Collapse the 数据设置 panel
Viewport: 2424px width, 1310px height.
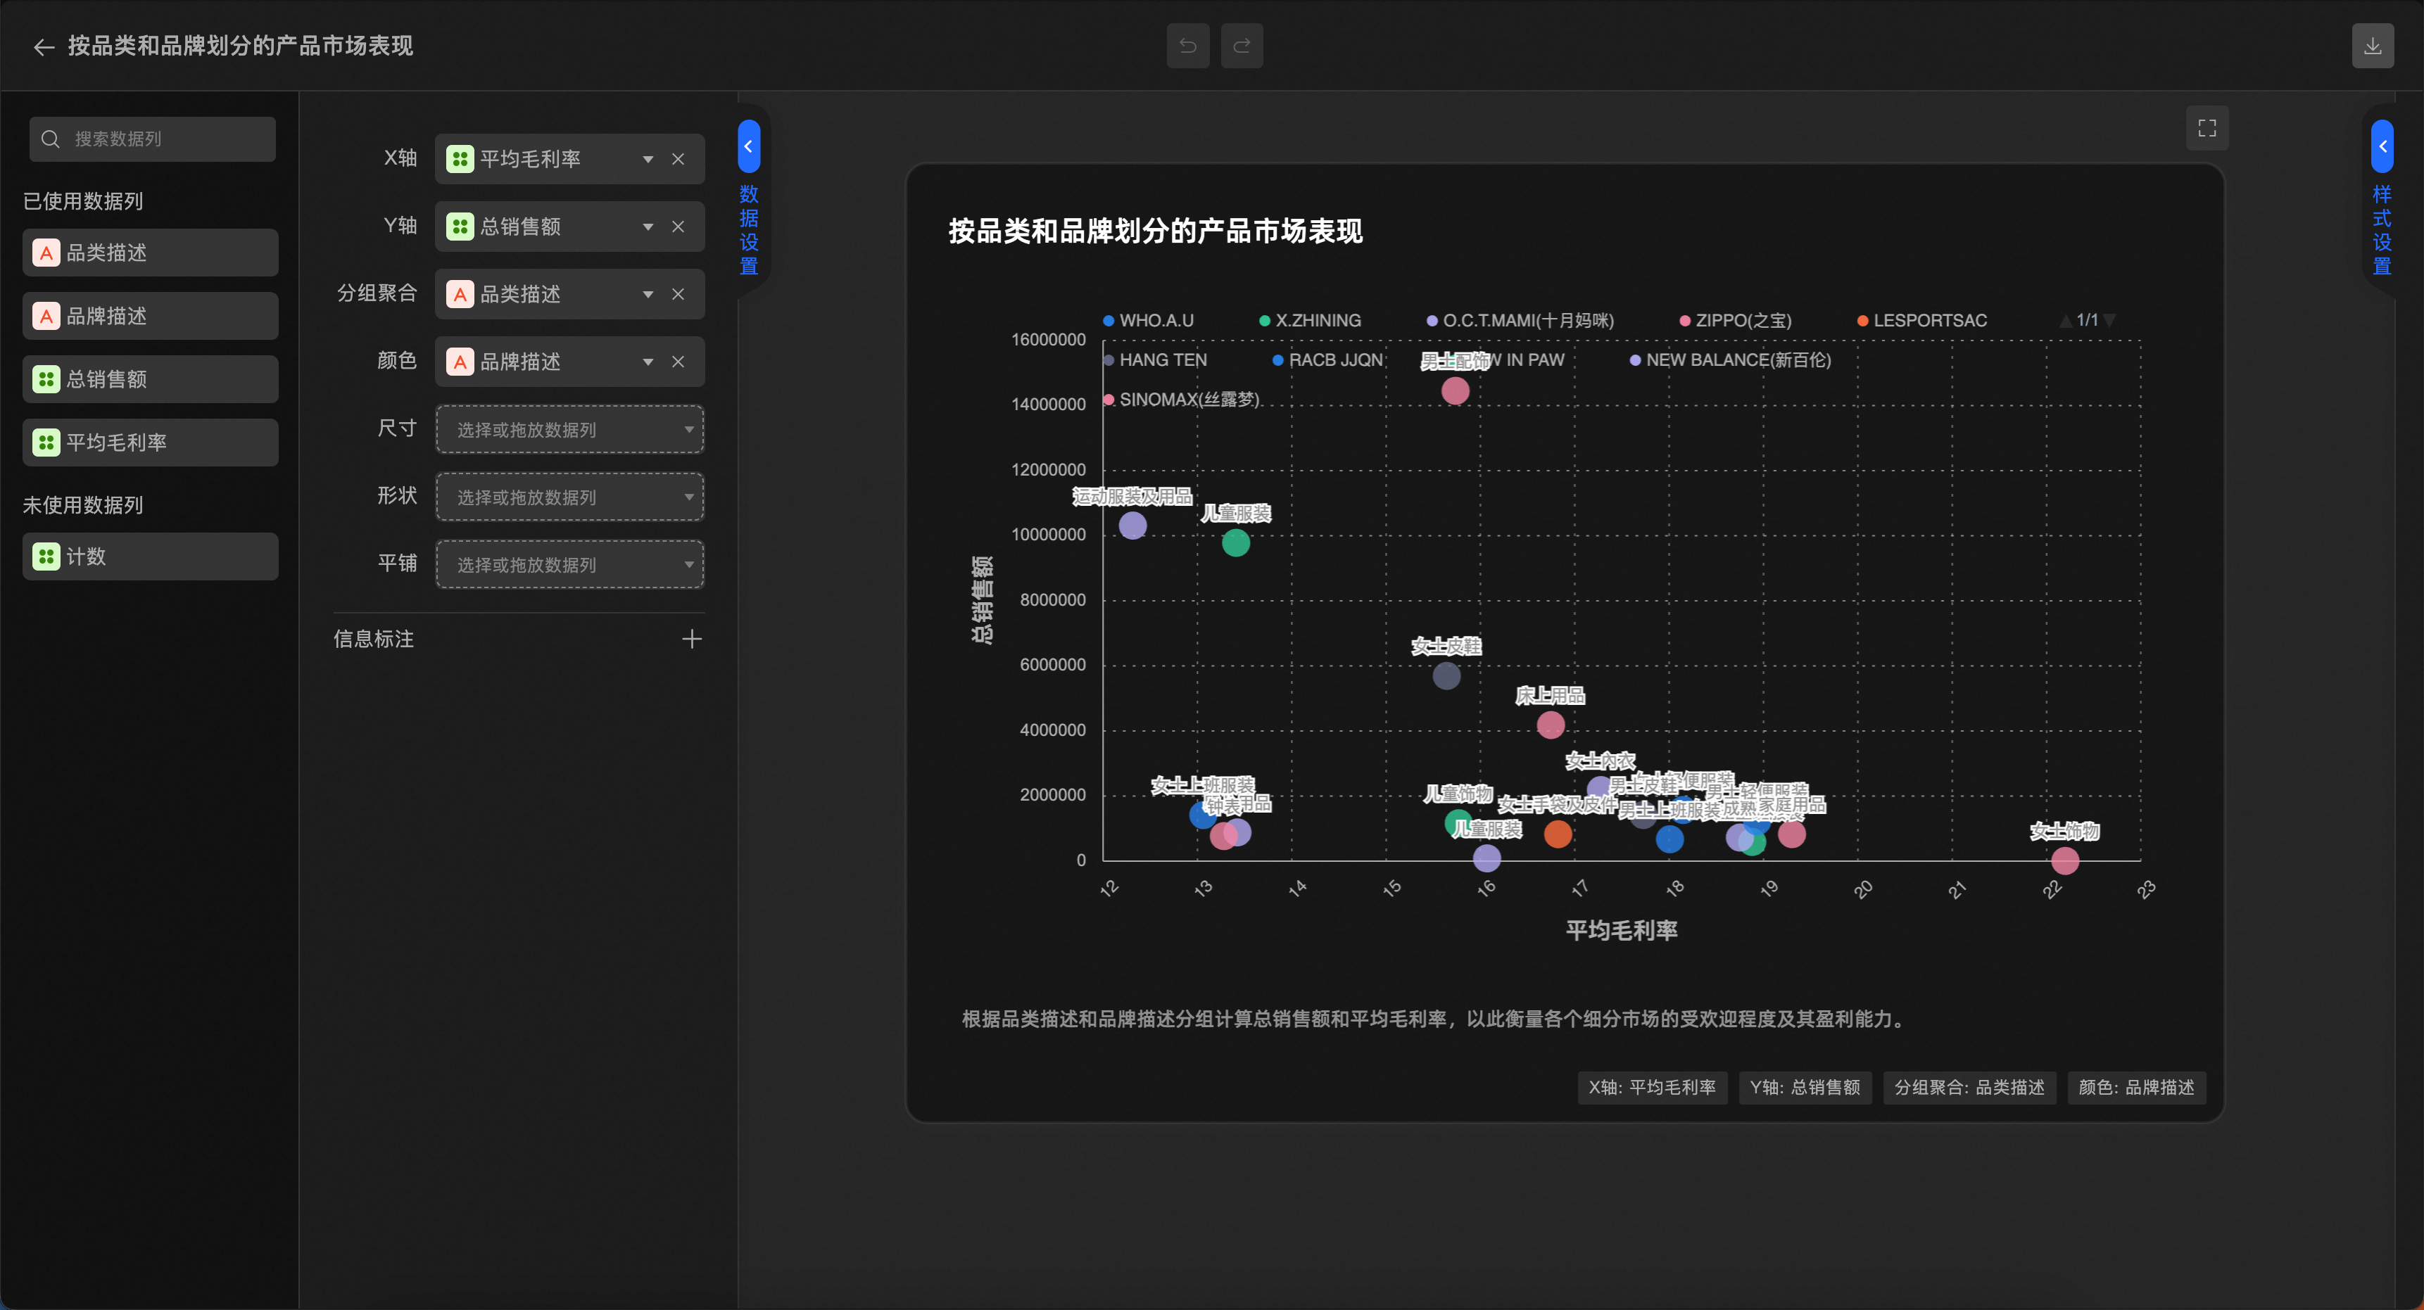[748, 146]
